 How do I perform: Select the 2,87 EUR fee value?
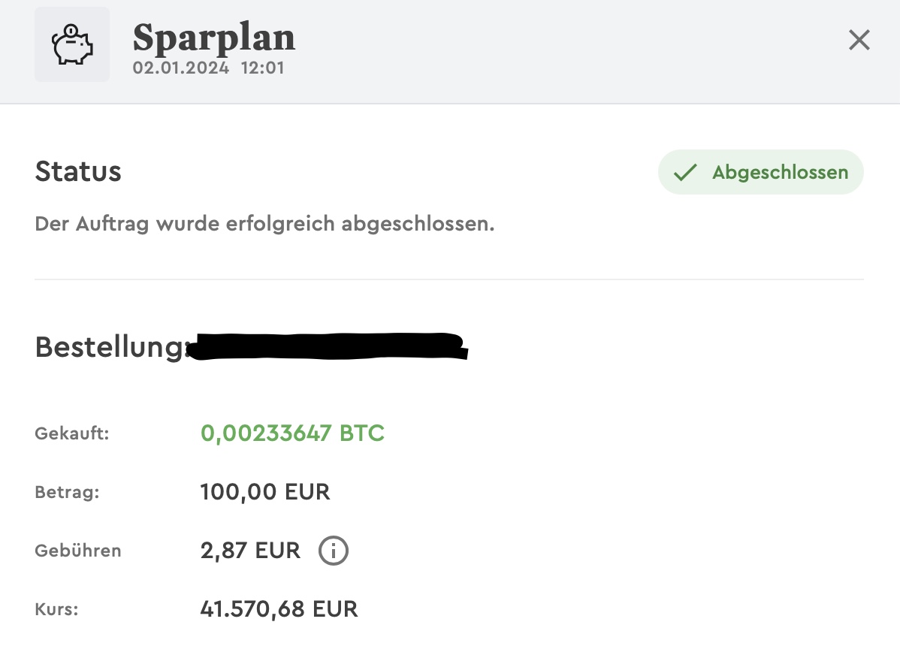click(250, 551)
